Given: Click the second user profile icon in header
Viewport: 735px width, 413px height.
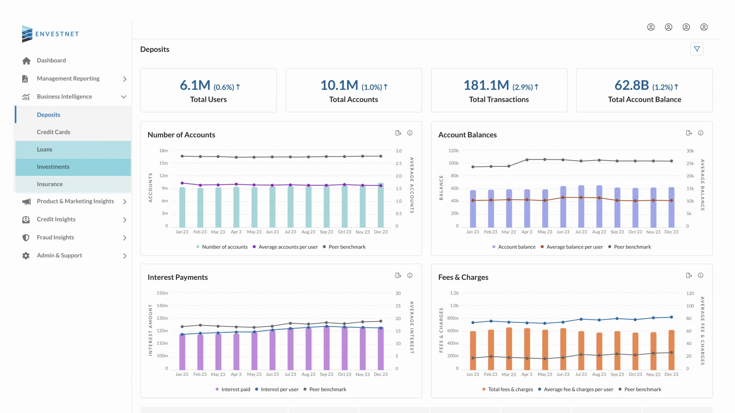Looking at the screenshot, I should (x=668, y=27).
